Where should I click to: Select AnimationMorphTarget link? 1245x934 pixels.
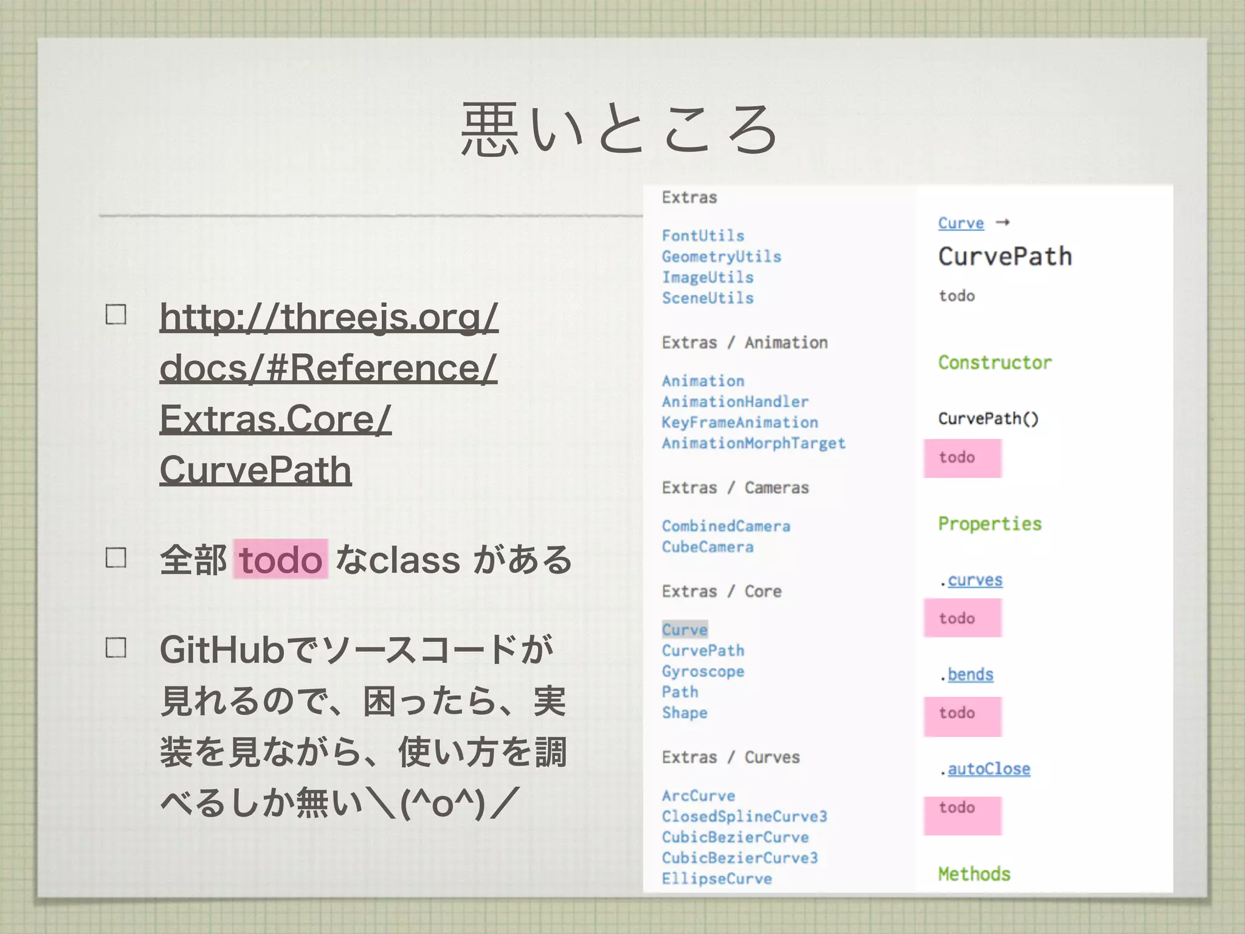754,443
